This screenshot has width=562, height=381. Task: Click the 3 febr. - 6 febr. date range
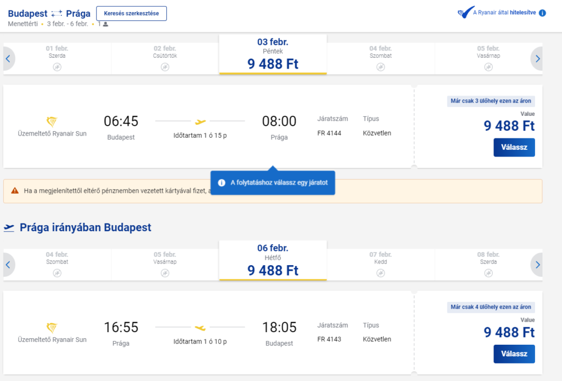coord(68,24)
